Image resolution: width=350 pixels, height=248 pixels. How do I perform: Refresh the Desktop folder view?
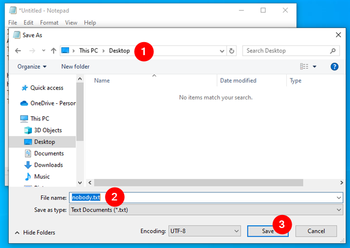(x=232, y=51)
